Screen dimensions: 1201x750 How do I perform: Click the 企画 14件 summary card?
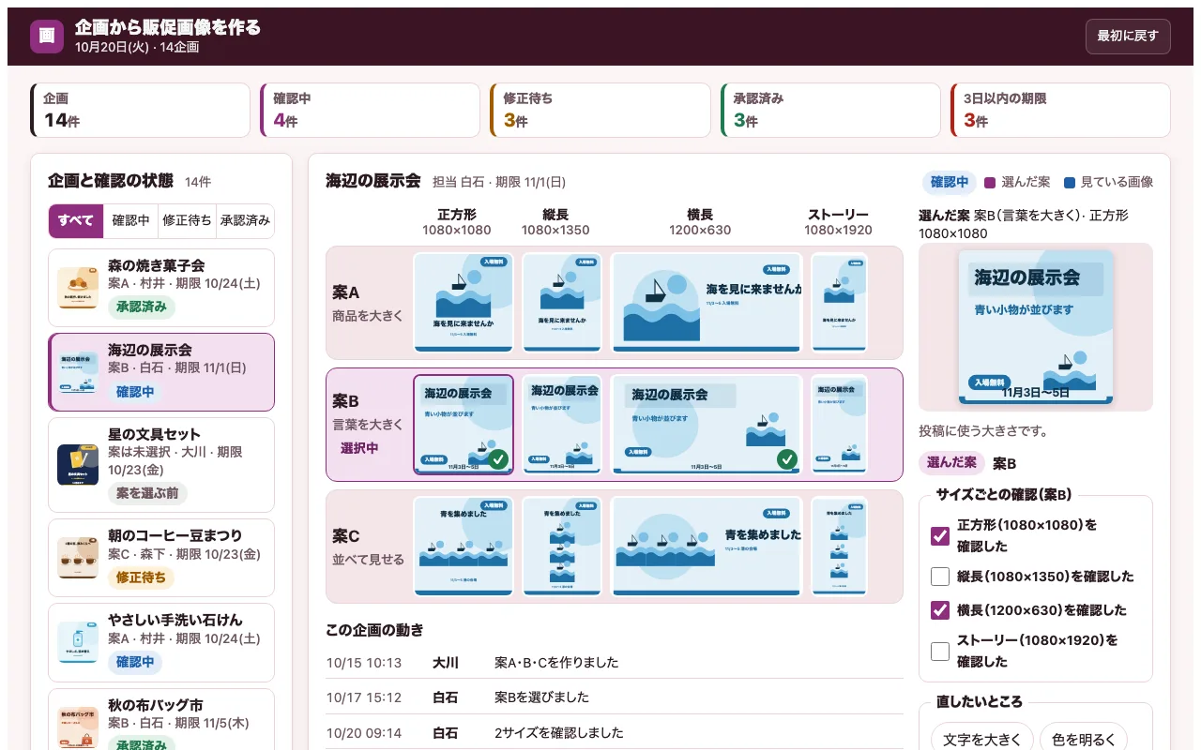pyautogui.click(x=141, y=110)
